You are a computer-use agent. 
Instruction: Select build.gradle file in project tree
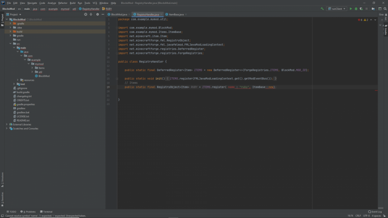(x=23, y=92)
